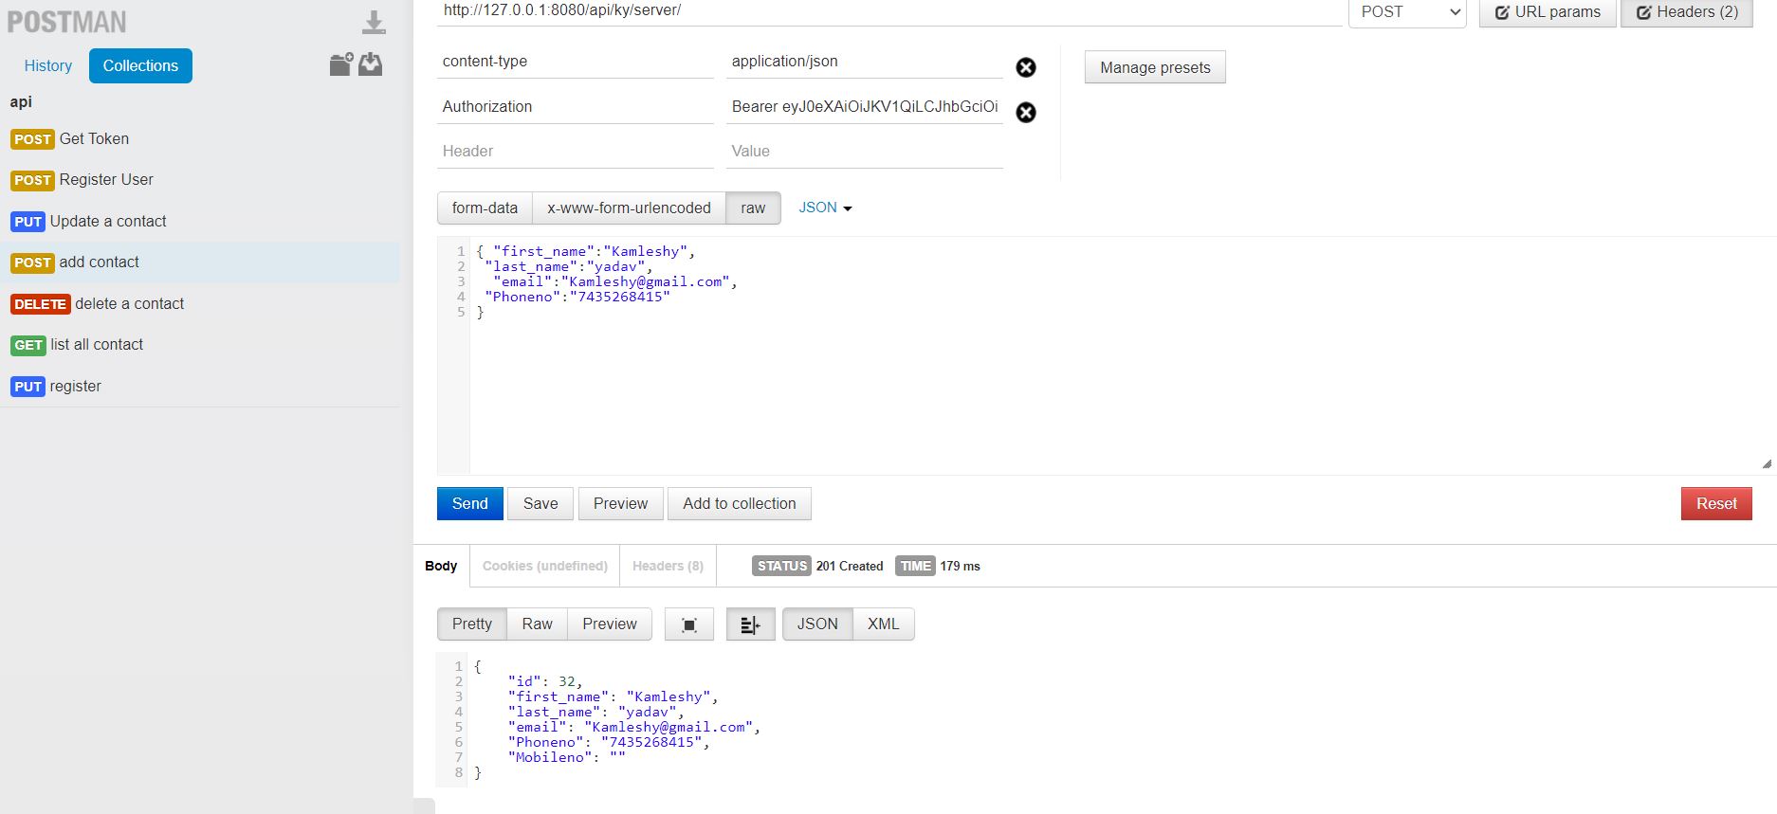
Task: Switch to the Collections tab
Action: tap(140, 65)
